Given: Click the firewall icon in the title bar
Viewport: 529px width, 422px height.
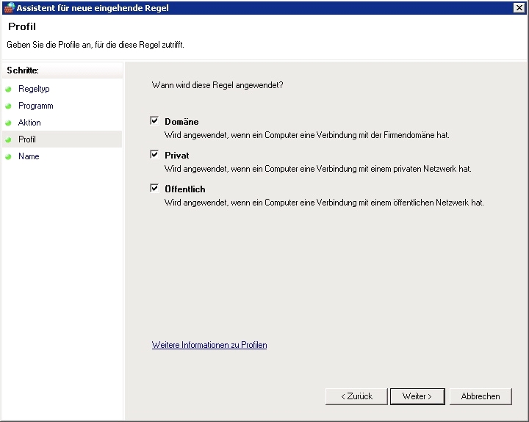Looking at the screenshot, I should (x=9, y=7).
